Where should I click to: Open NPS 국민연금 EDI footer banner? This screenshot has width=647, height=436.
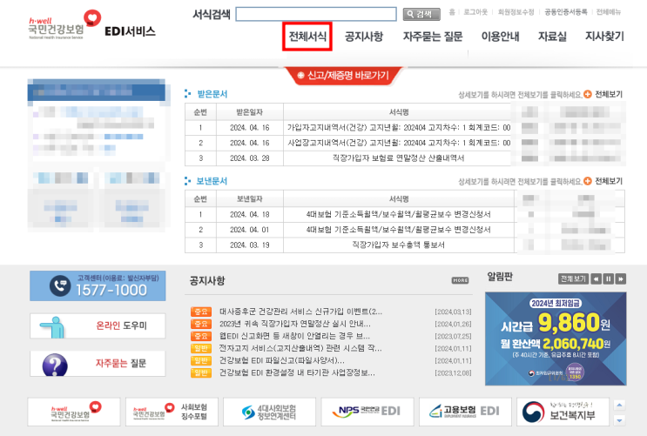click(x=367, y=412)
